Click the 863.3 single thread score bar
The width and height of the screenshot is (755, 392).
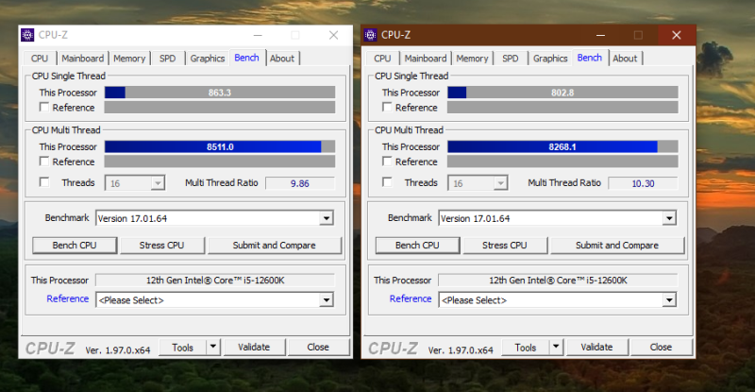click(x=220, y=92)
